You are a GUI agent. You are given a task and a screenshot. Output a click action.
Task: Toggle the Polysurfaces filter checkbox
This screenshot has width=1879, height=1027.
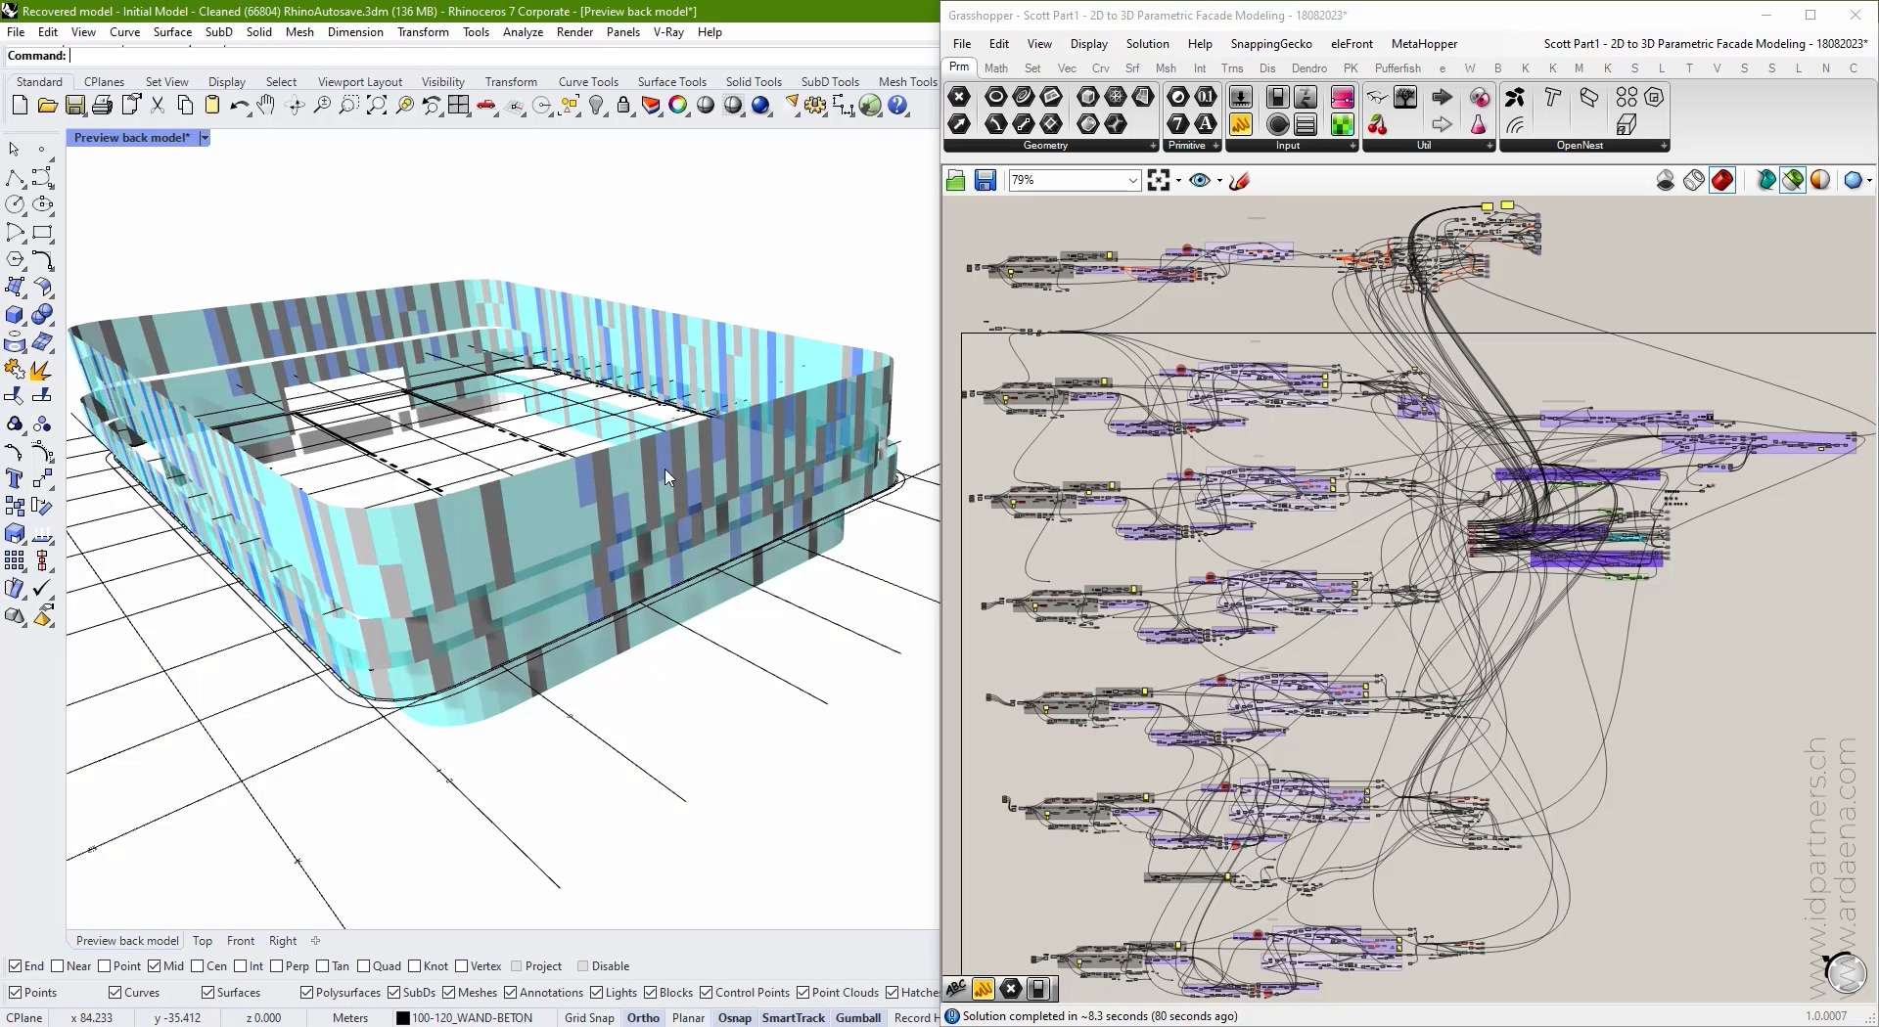[307, 993]
